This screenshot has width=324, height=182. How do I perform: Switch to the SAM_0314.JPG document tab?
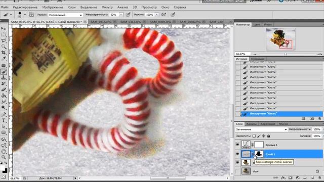coord(101,22)
